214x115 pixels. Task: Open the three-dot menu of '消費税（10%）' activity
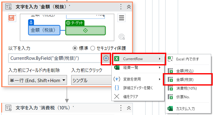pyautogui.click(x=121, y=108)
